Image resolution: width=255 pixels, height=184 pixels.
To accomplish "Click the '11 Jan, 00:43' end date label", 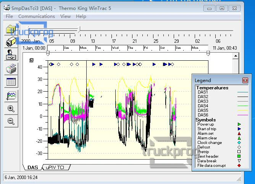I will [225, 48].
